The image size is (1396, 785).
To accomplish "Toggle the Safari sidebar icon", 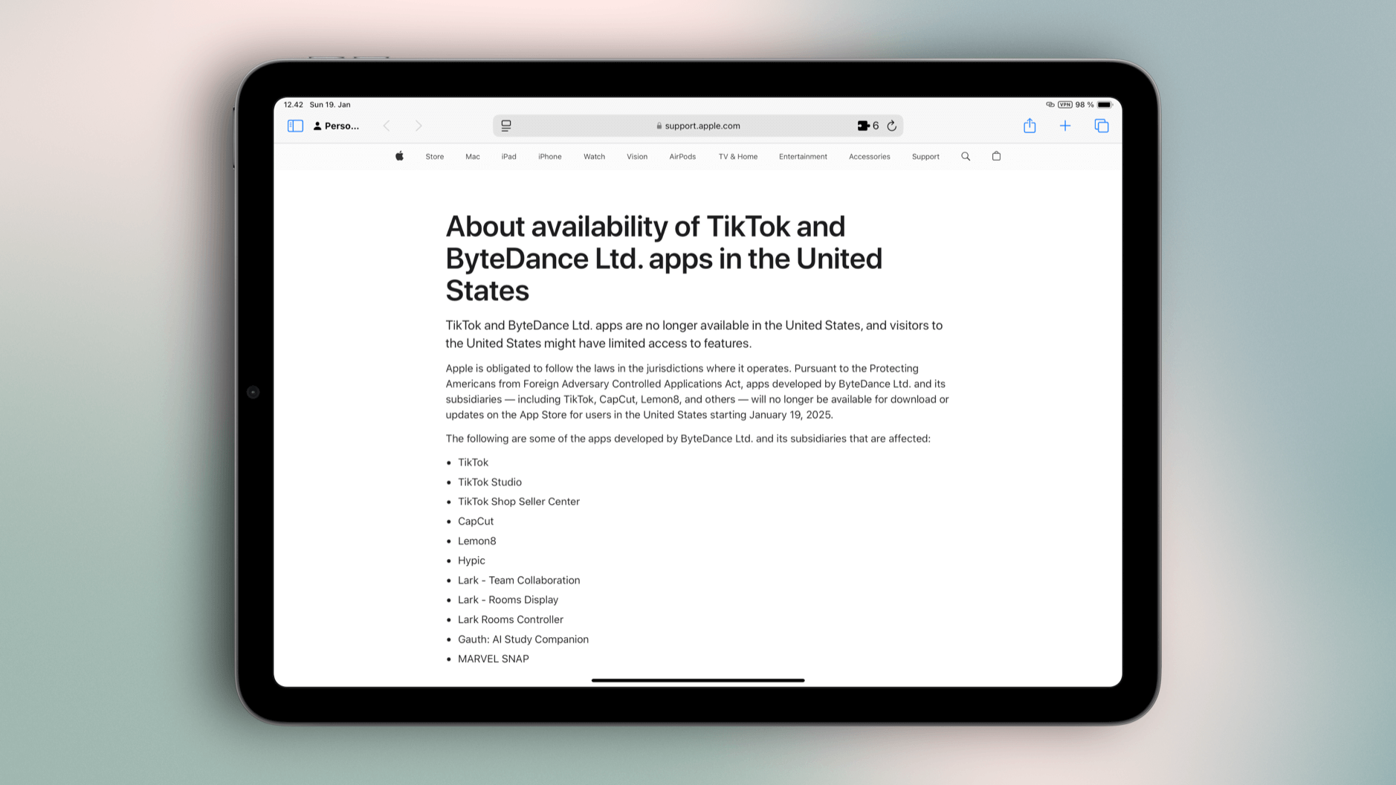I will pyautogui.click(x=295, y=126).
